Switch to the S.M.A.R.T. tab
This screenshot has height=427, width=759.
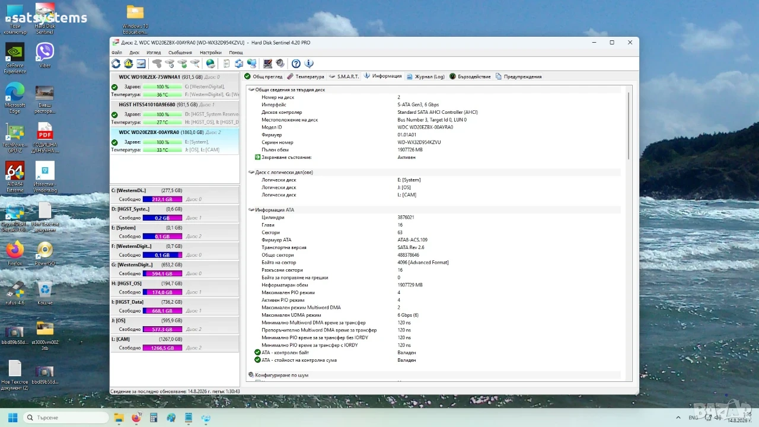coord(345,77)
